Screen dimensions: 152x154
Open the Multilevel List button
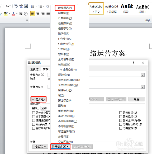click(48, 6)
